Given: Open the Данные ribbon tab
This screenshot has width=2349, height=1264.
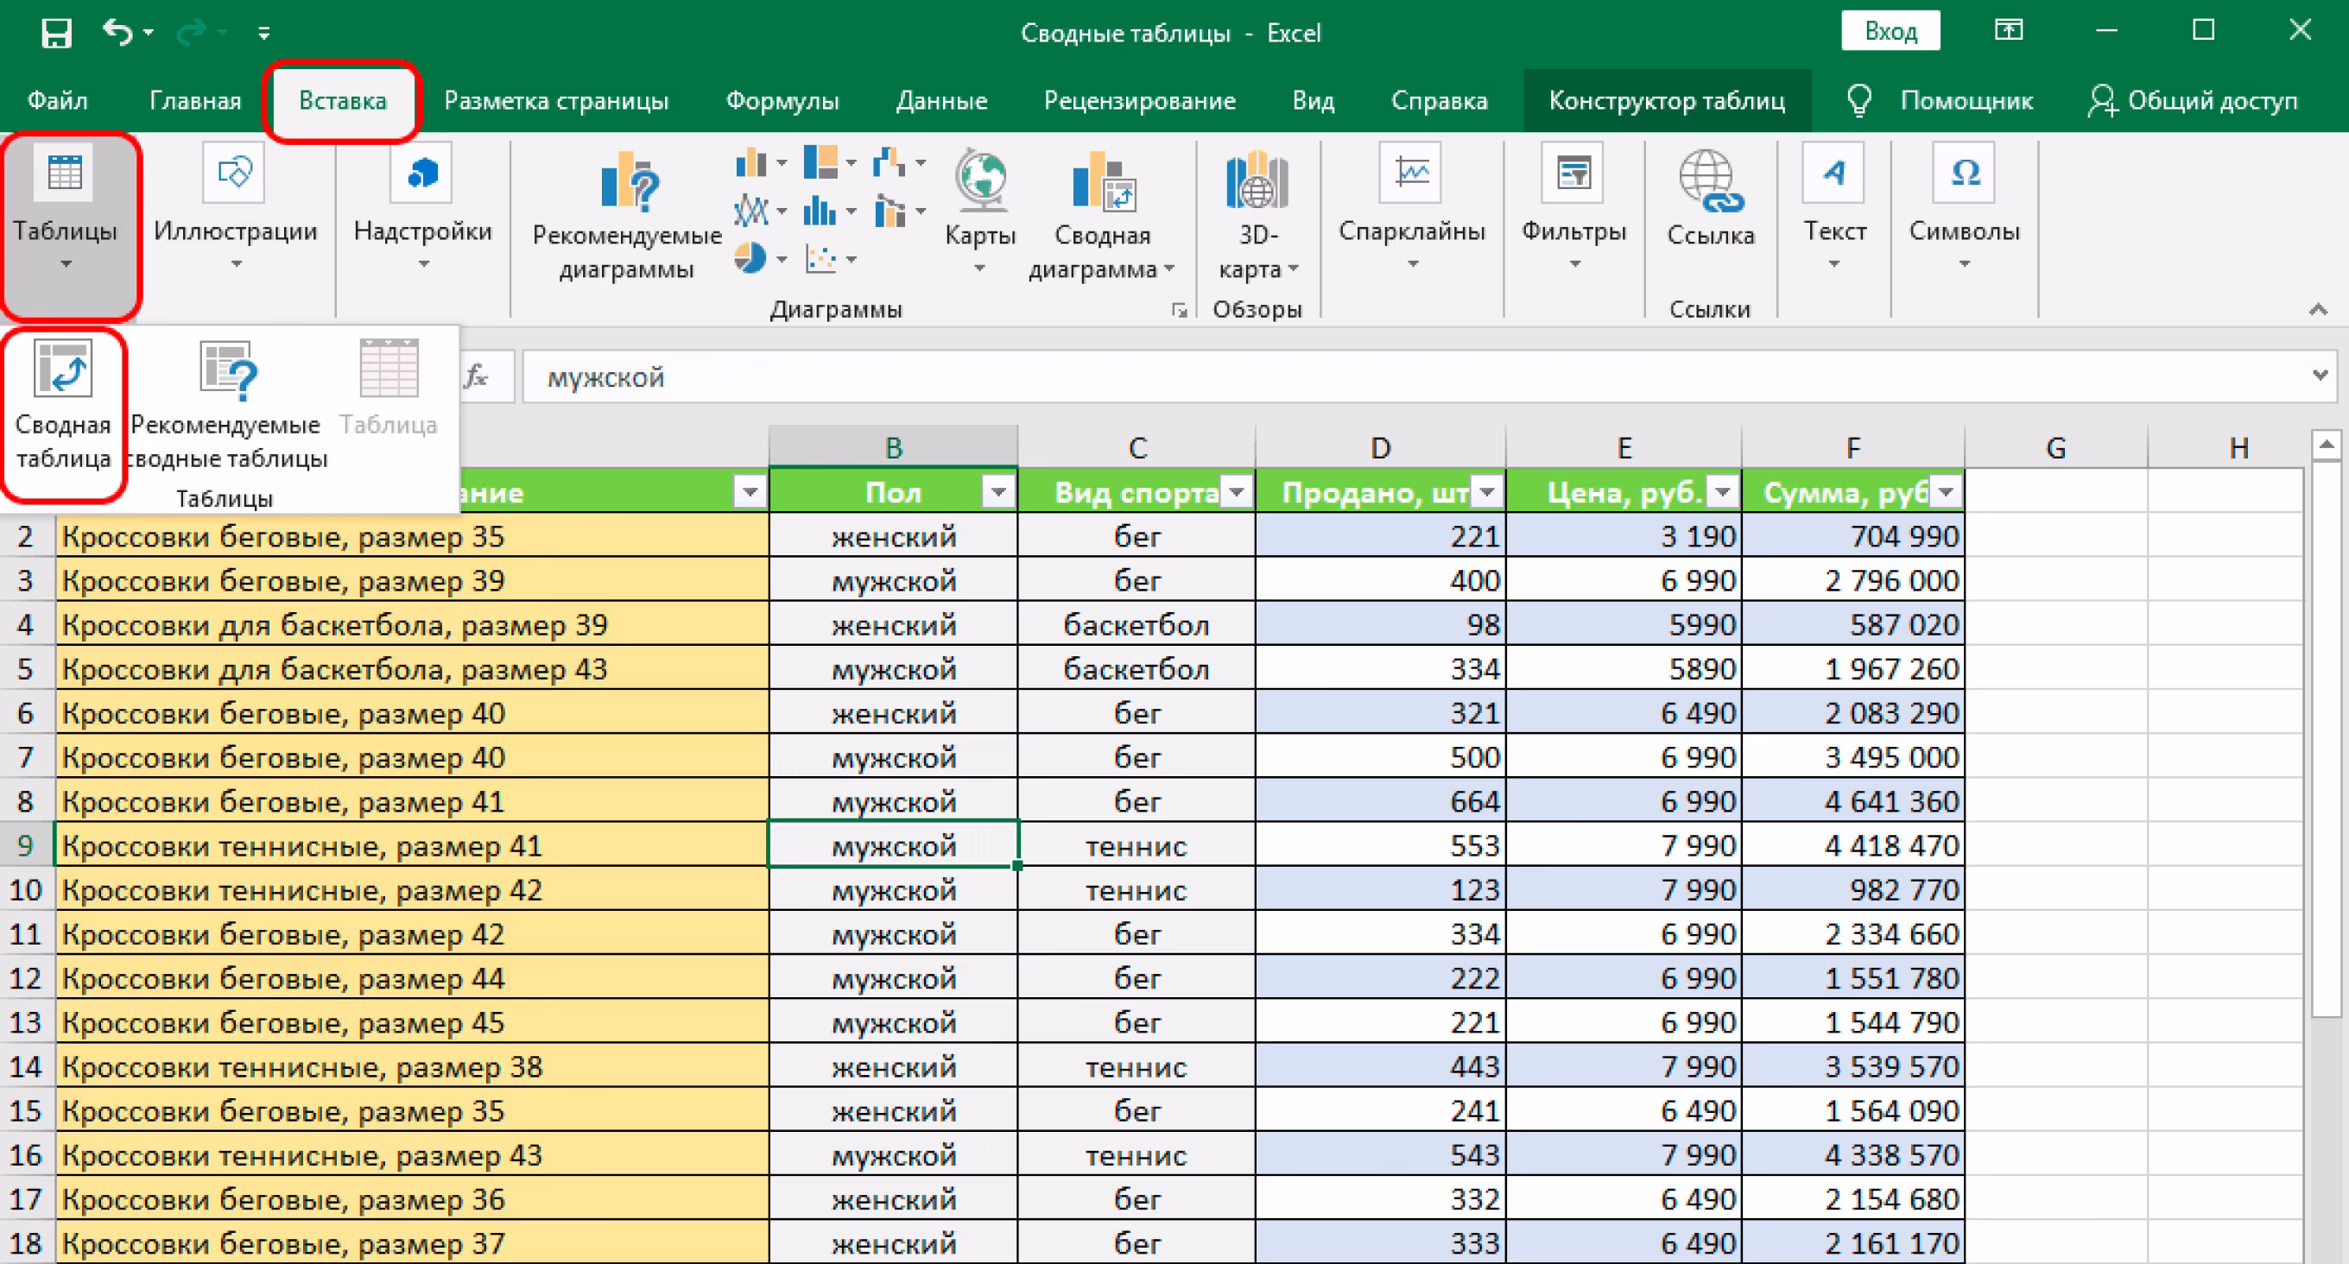Looking at the screenshot, I should 941,100.
